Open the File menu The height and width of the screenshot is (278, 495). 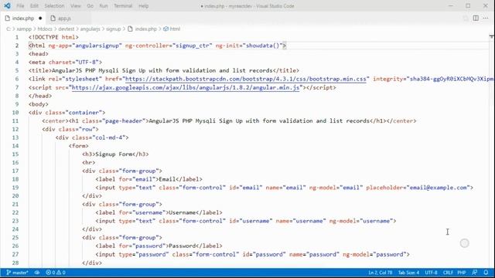coord(20,6)
